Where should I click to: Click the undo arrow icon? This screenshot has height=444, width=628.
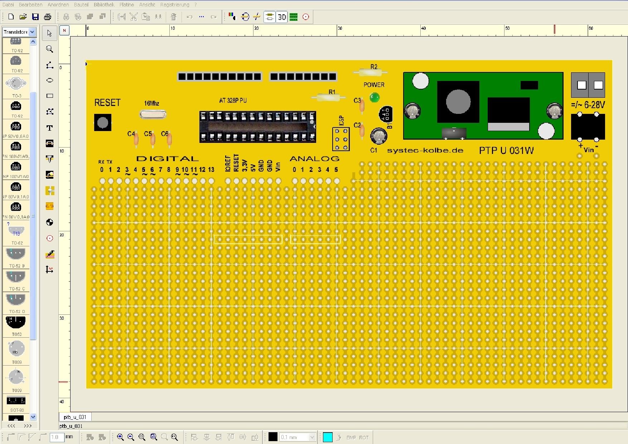pyautogui.click(x=189, y=16)
